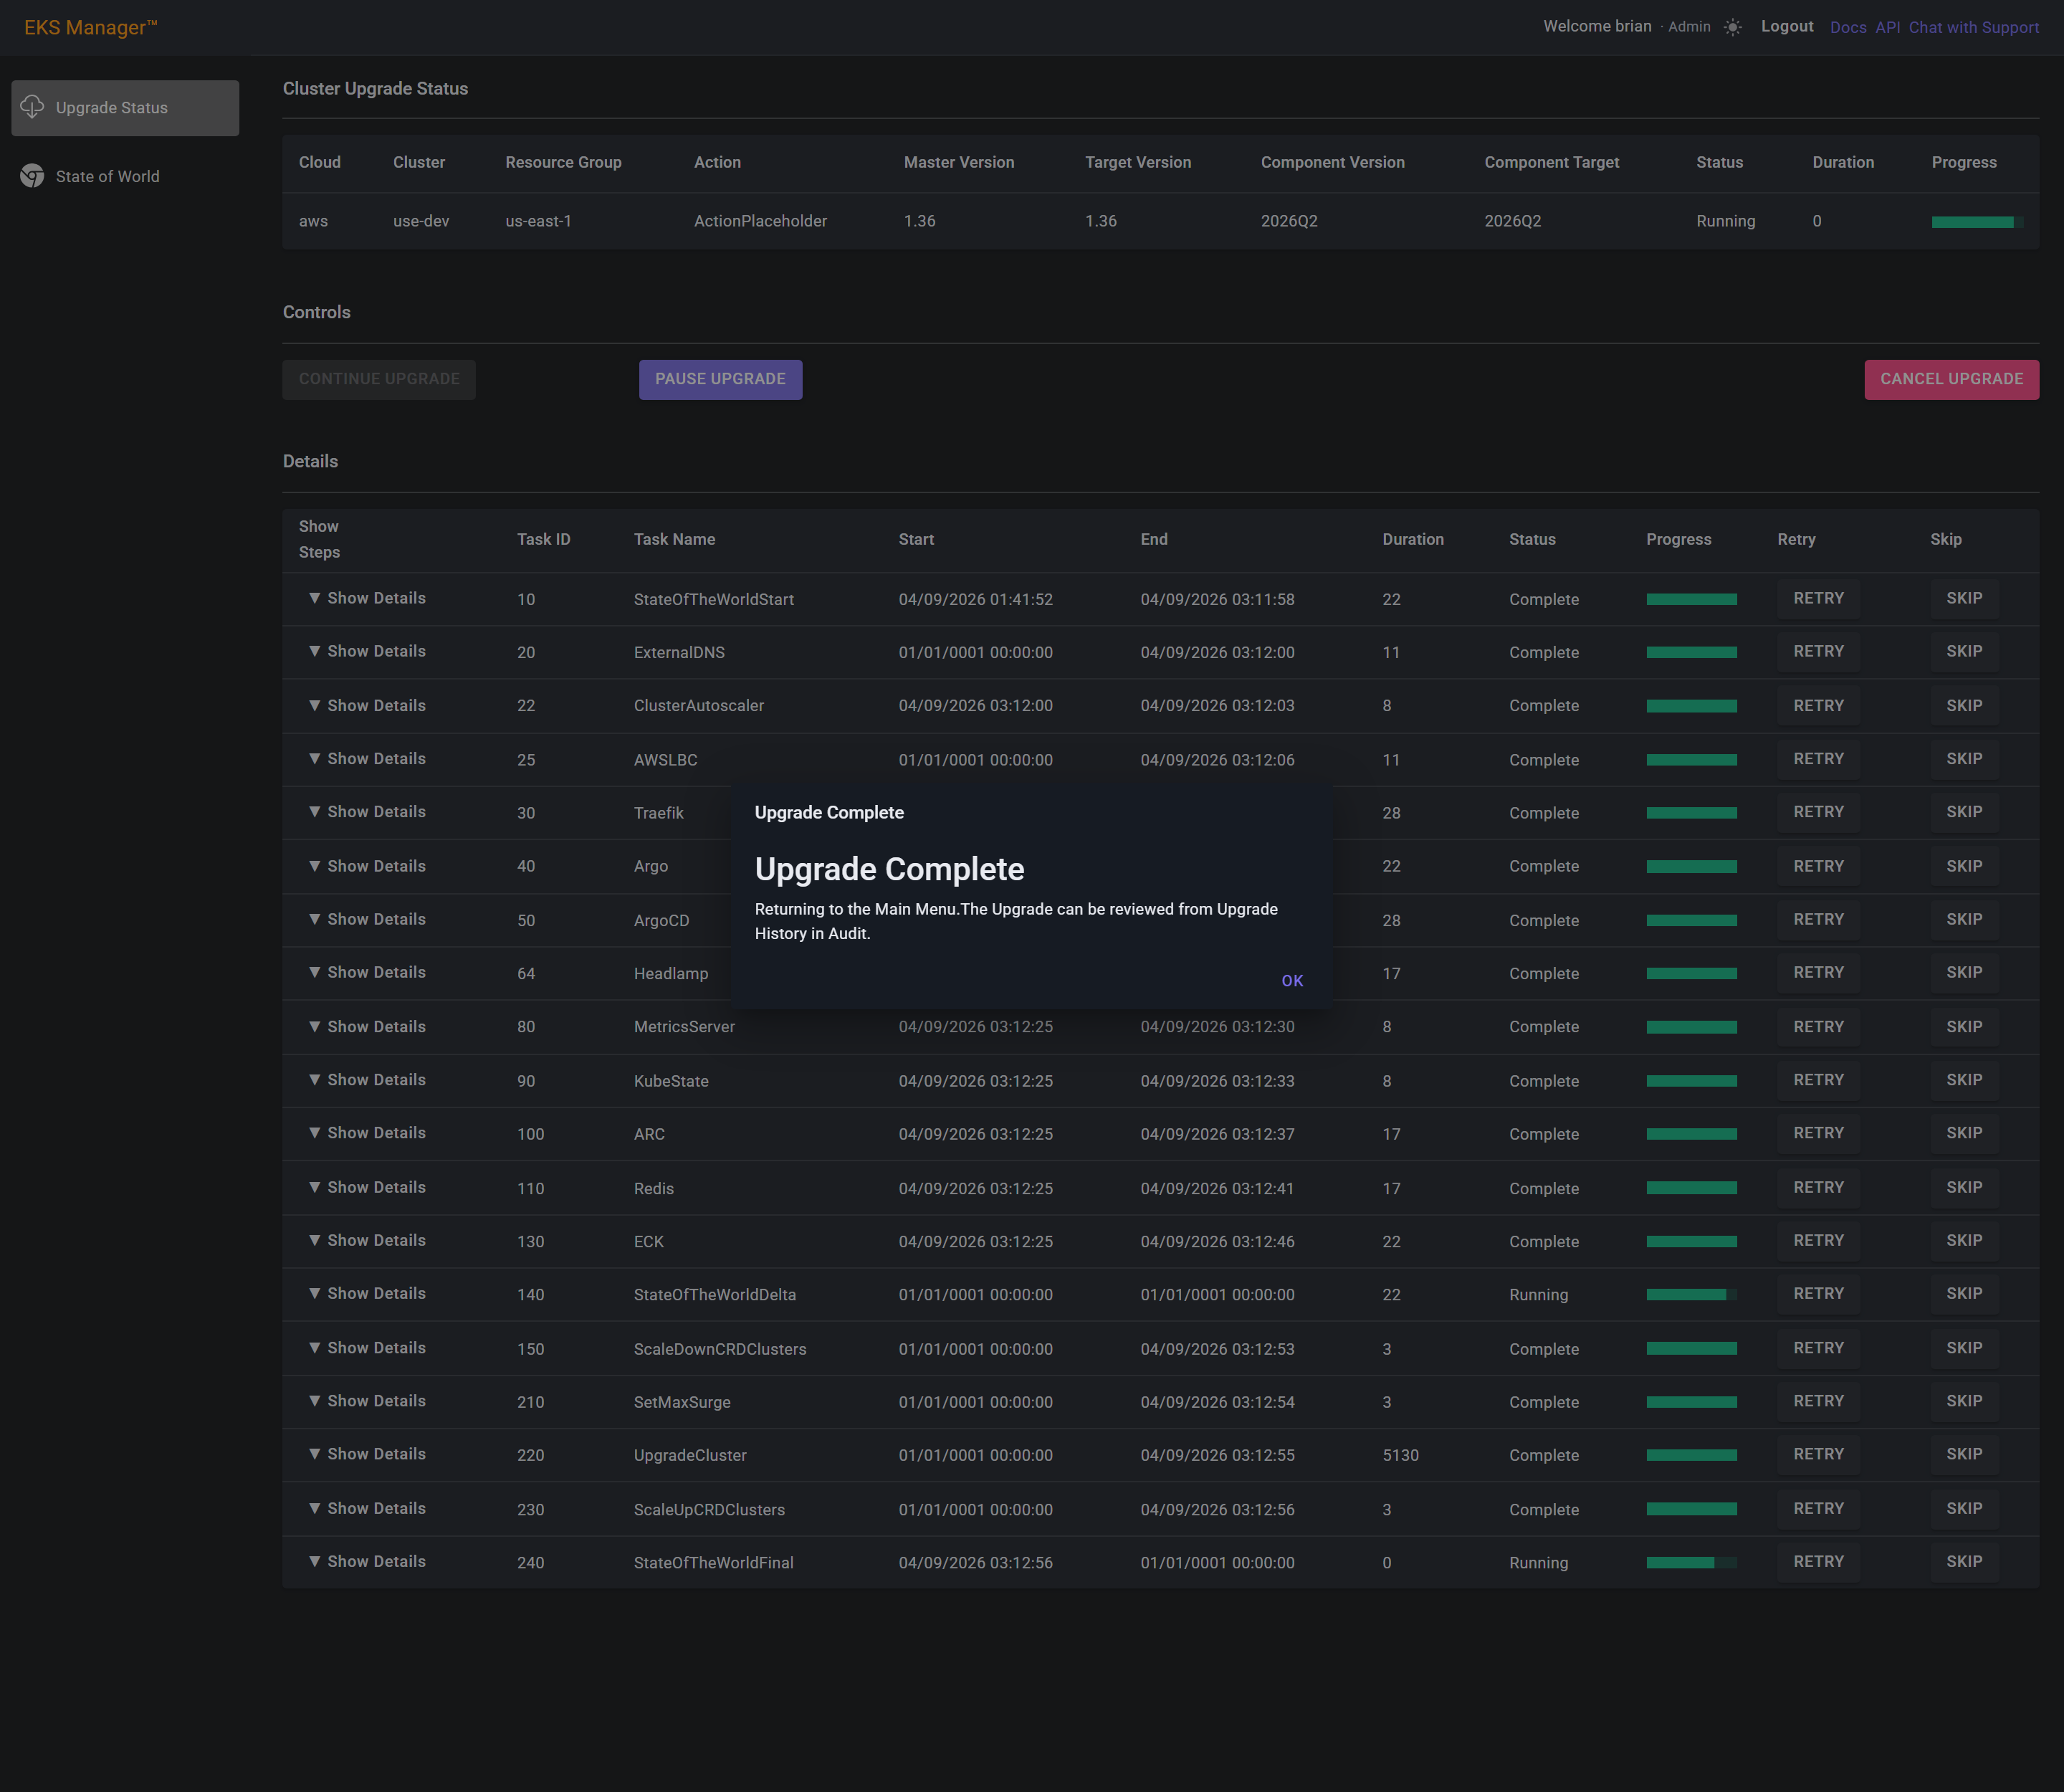Viewport: 2064px width, 1792px height.
Task: Toggle the light/dark theme sun icon
Action: [1733, 27]
